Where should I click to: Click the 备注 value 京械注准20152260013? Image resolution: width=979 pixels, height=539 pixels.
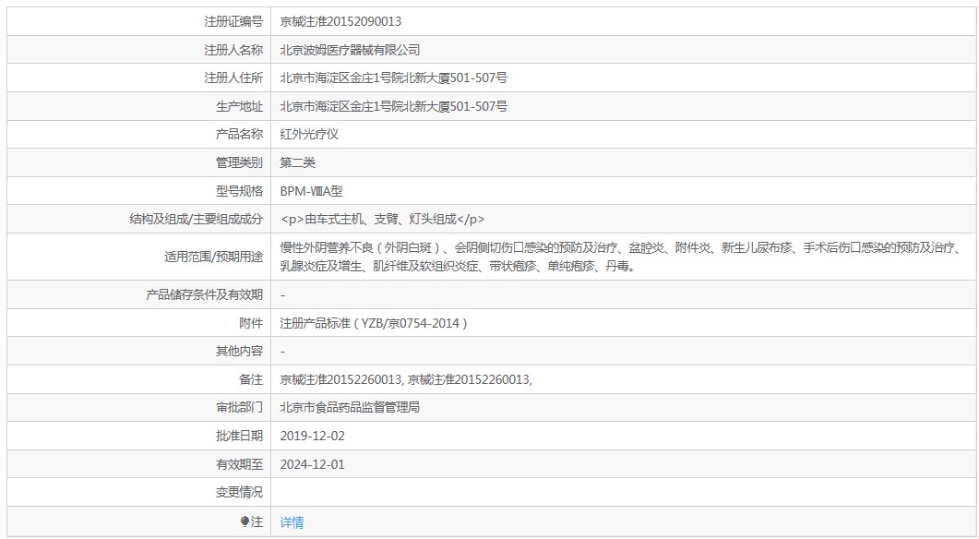[406, 379]
